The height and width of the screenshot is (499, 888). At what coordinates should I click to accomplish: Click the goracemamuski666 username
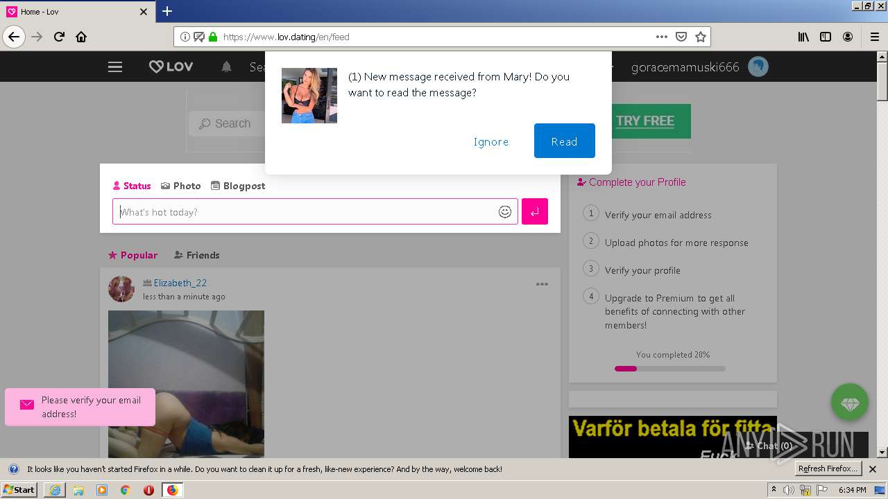pos(685,67)
